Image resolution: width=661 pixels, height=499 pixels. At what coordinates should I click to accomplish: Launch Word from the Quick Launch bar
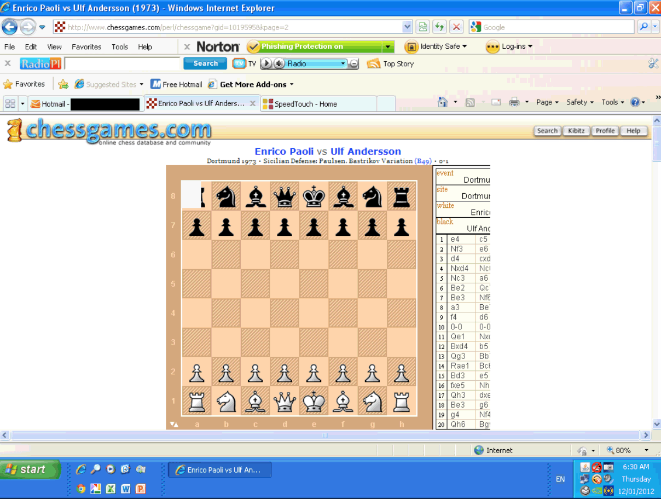(125, 489)
